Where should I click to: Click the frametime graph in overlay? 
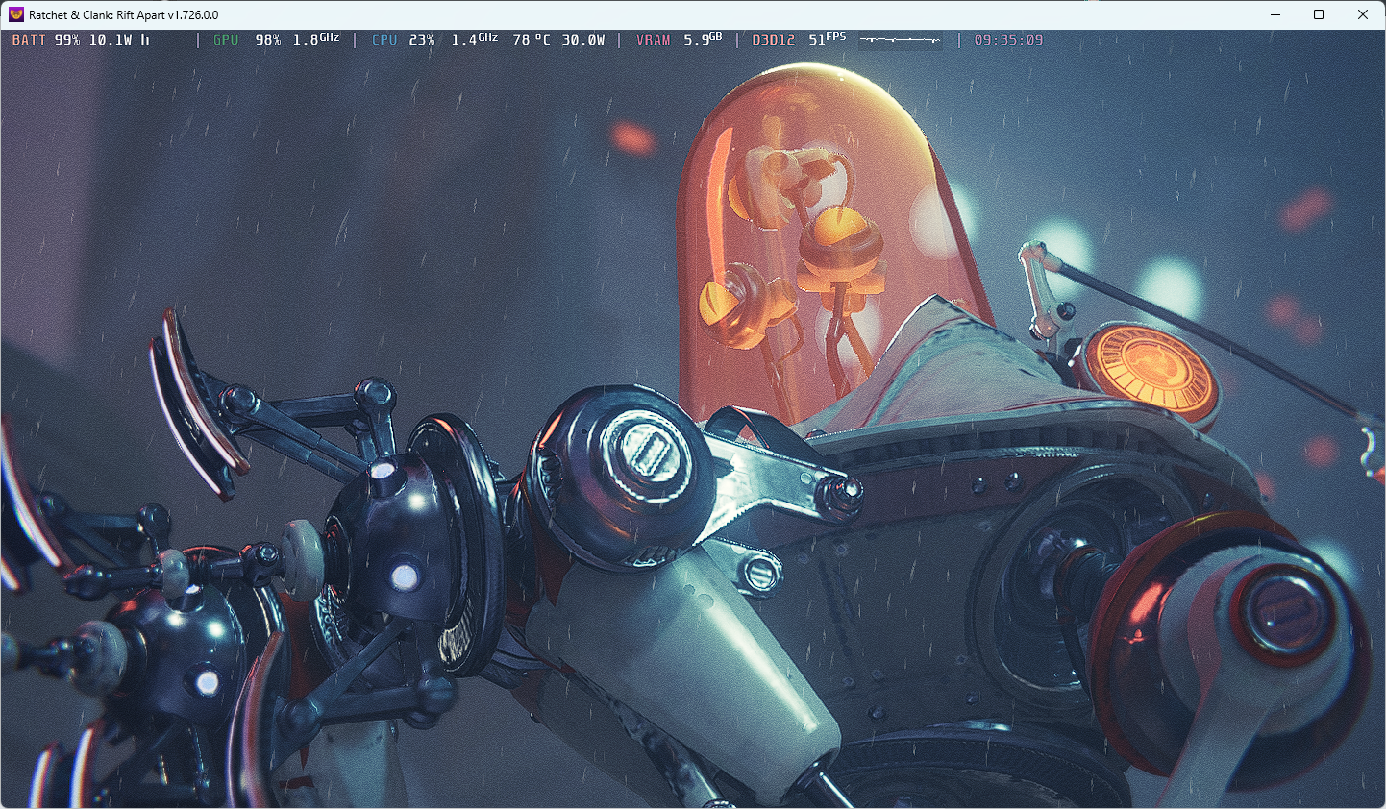901,40
